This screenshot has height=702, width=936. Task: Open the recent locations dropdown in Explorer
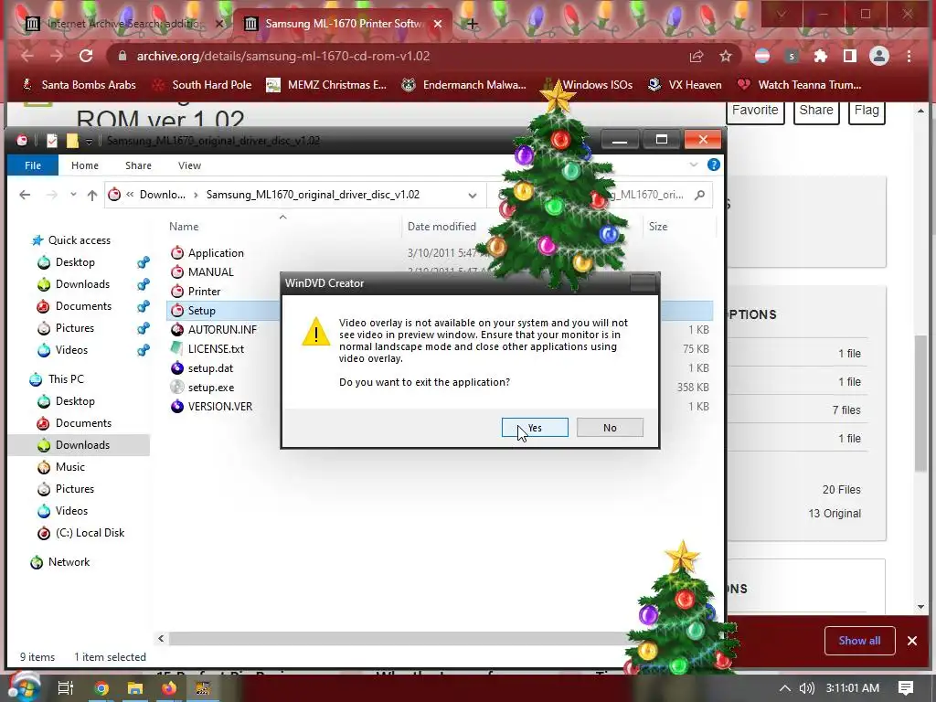73,195
